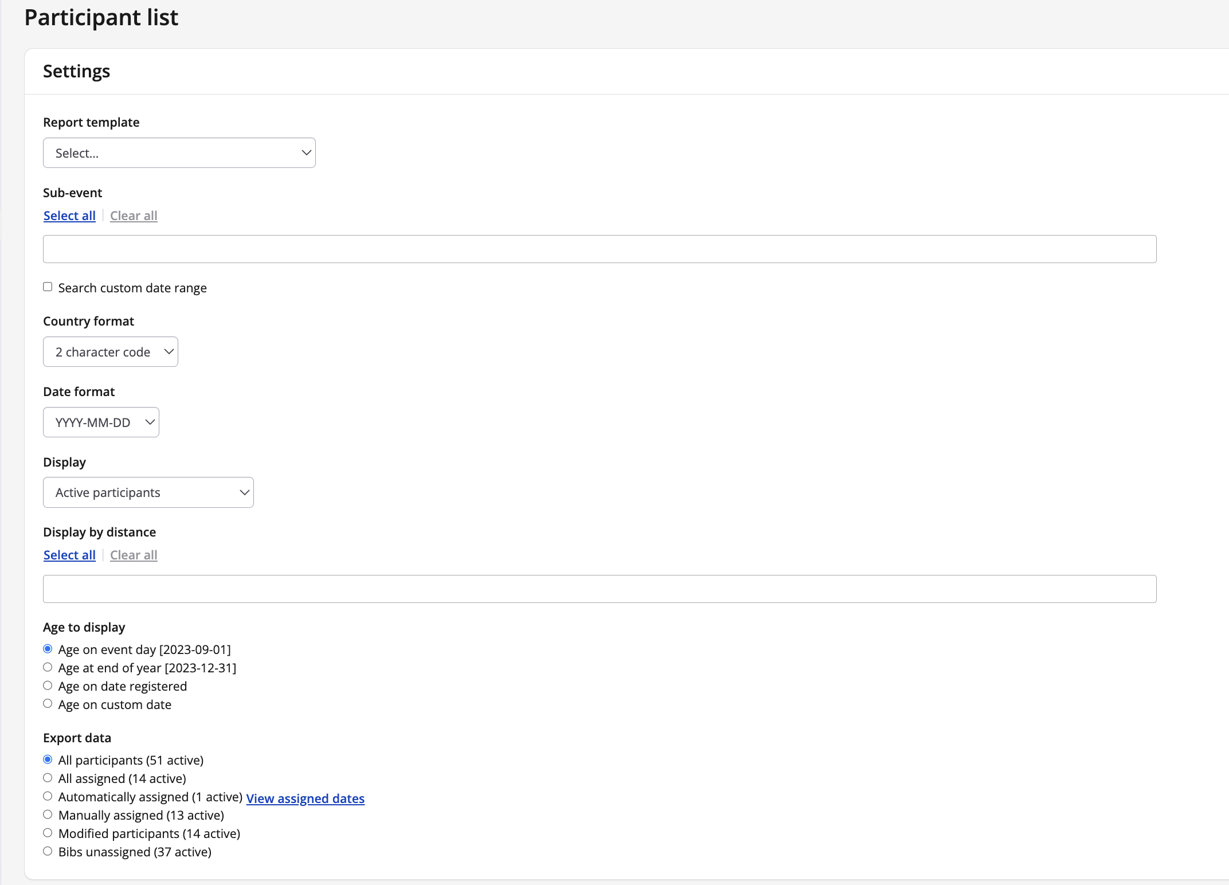Image resolution: width=1229 pixels, height=885 pixels.
Task: Select Manually assigned 13 active option
Action: 49,816
